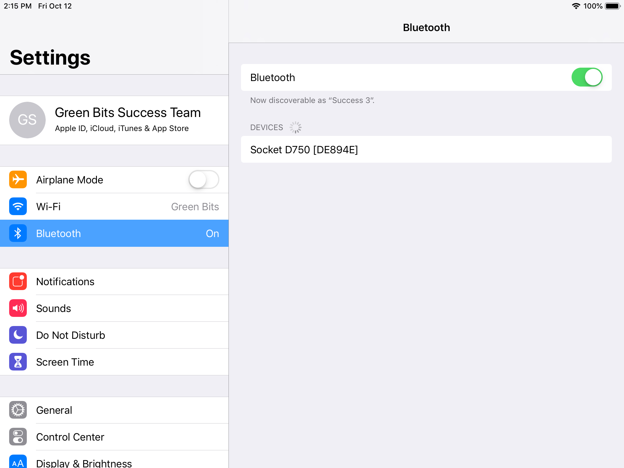Open Notifications settings
624x468 pixels.
click(x=114, y=282)
